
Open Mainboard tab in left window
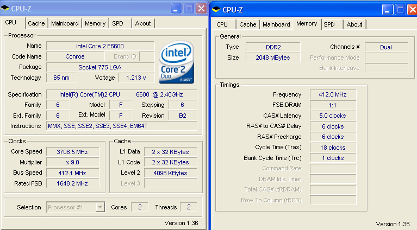(65, 23)
